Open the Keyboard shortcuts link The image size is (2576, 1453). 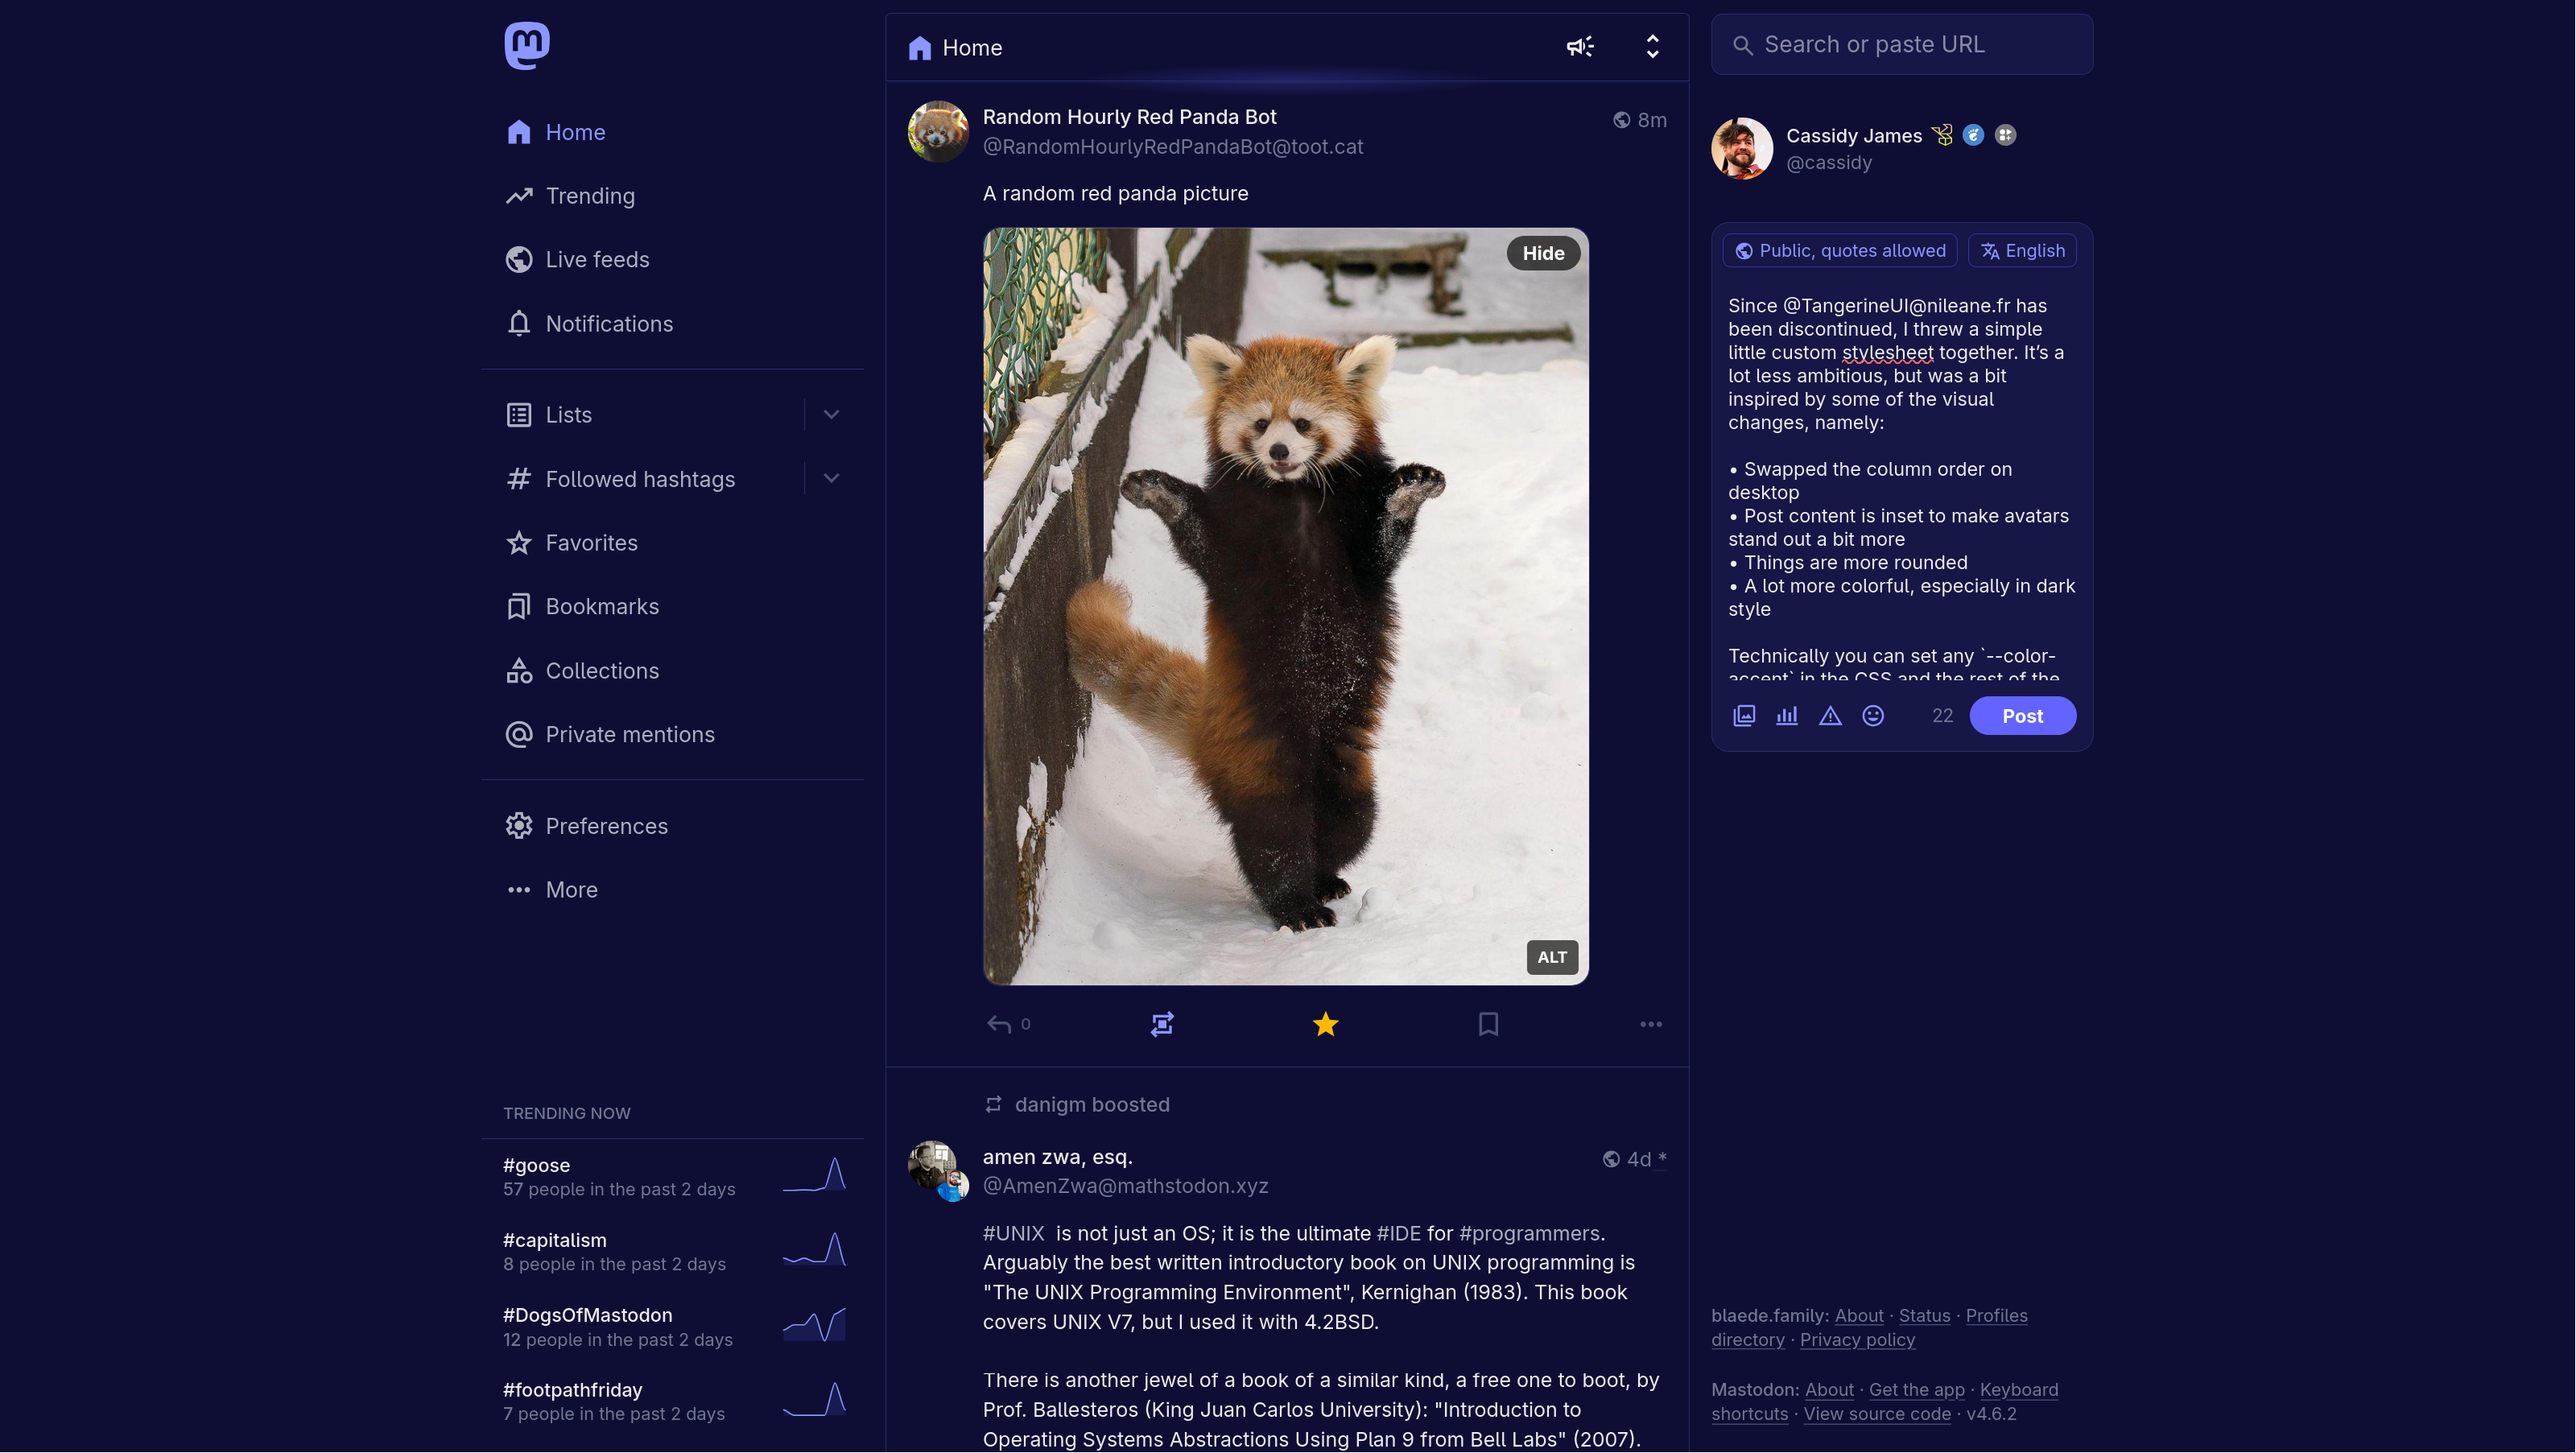click(2019, 1390)
